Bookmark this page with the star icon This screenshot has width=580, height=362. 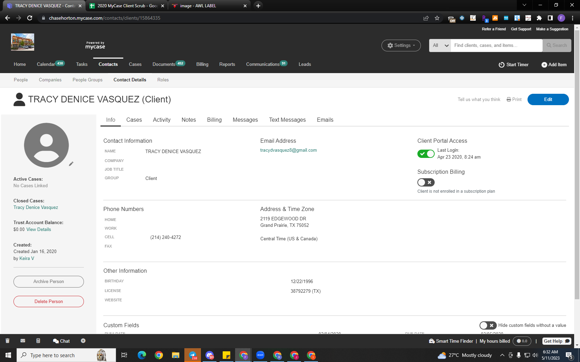tap(437, 18)
